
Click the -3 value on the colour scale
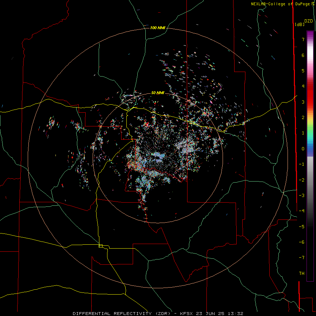[x=302, y=196]
